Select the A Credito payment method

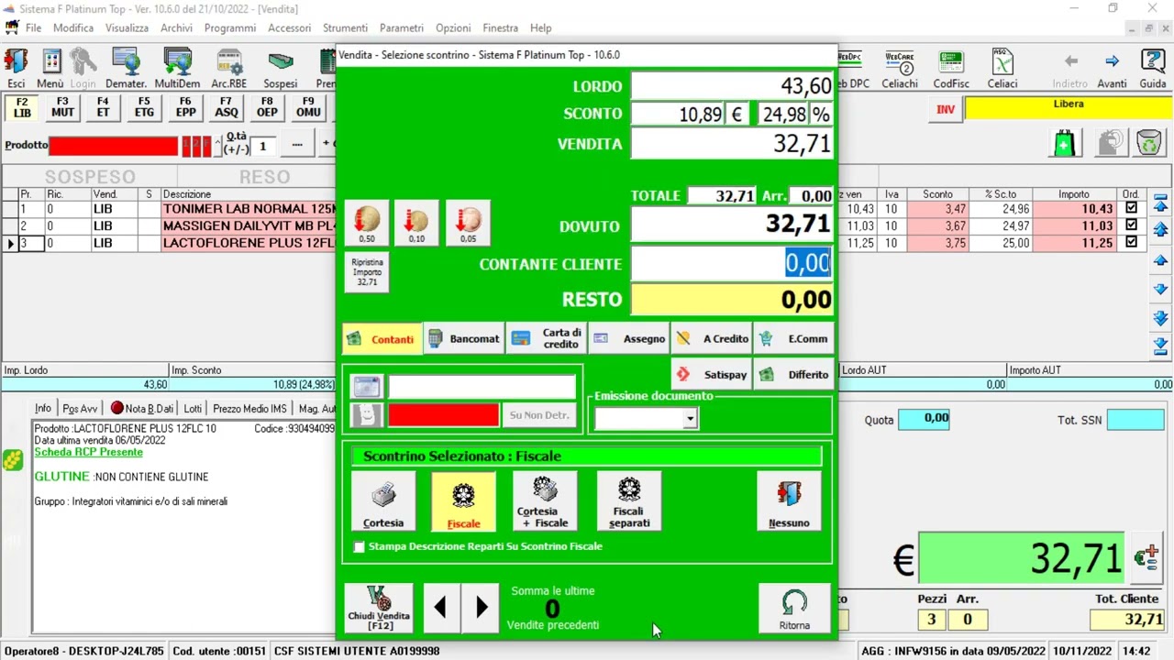[x=712, y=339]
